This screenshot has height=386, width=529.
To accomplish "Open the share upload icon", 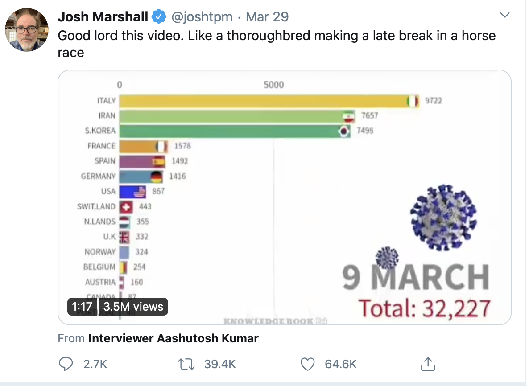I will tap(428, 364).
